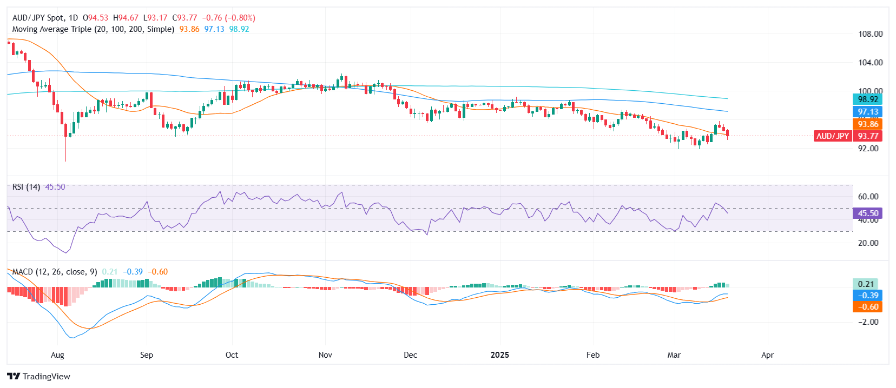Click the 93.77 current price label
Image resolution: width=896 pixels, height=388 pixels.
coord(868,136)
